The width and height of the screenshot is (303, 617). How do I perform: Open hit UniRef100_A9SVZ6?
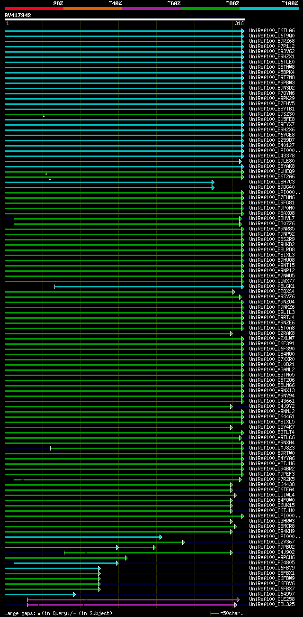click(x=272, y=296)
